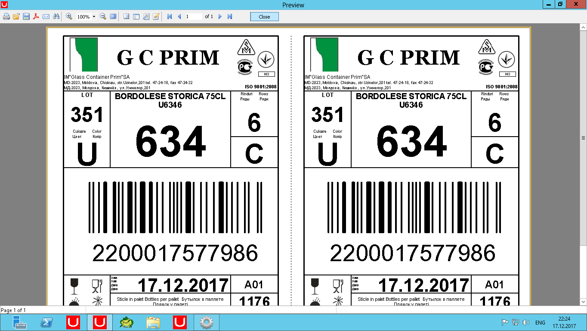
Task: Zoom in with the magnifier plus icon
Action: tap(69, 16)
